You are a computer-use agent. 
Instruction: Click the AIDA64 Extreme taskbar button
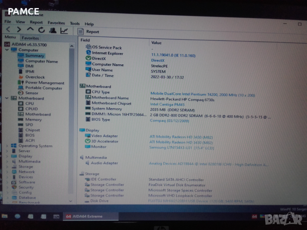(x=84, y=217)
